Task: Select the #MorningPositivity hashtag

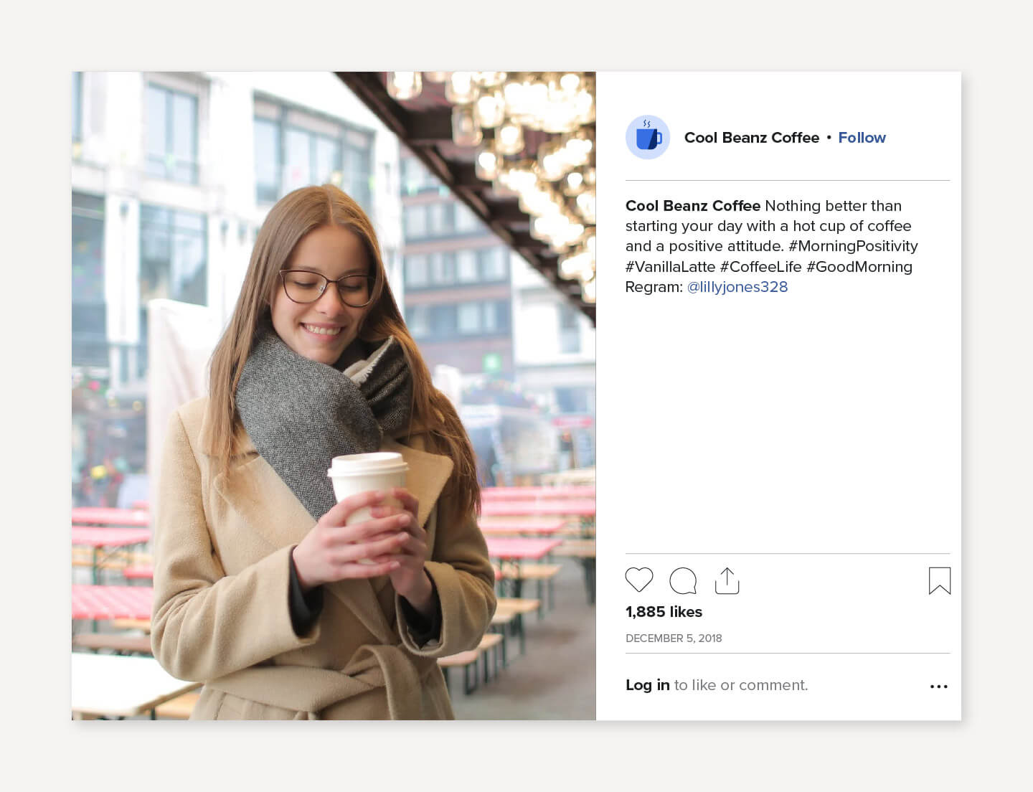Action: click(852, 246)
